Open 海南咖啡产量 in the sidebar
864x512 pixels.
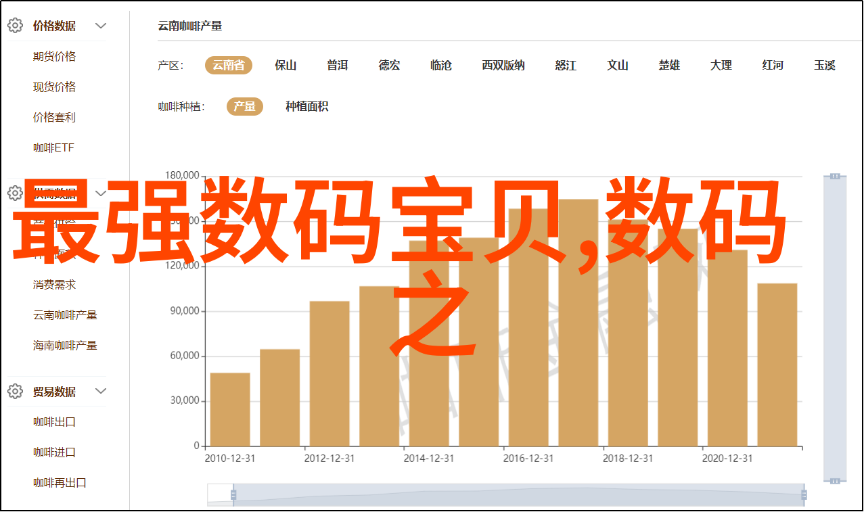coord(65,345)
